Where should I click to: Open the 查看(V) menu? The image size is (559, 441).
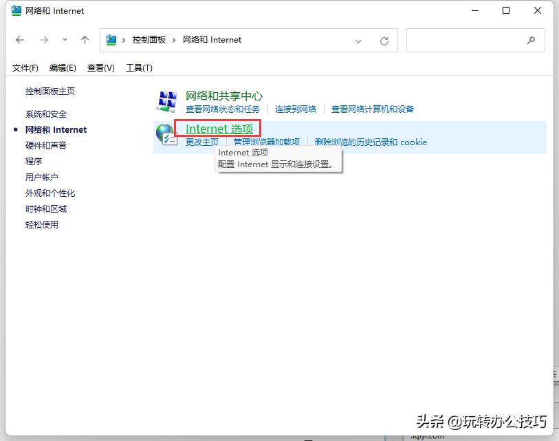100,67
